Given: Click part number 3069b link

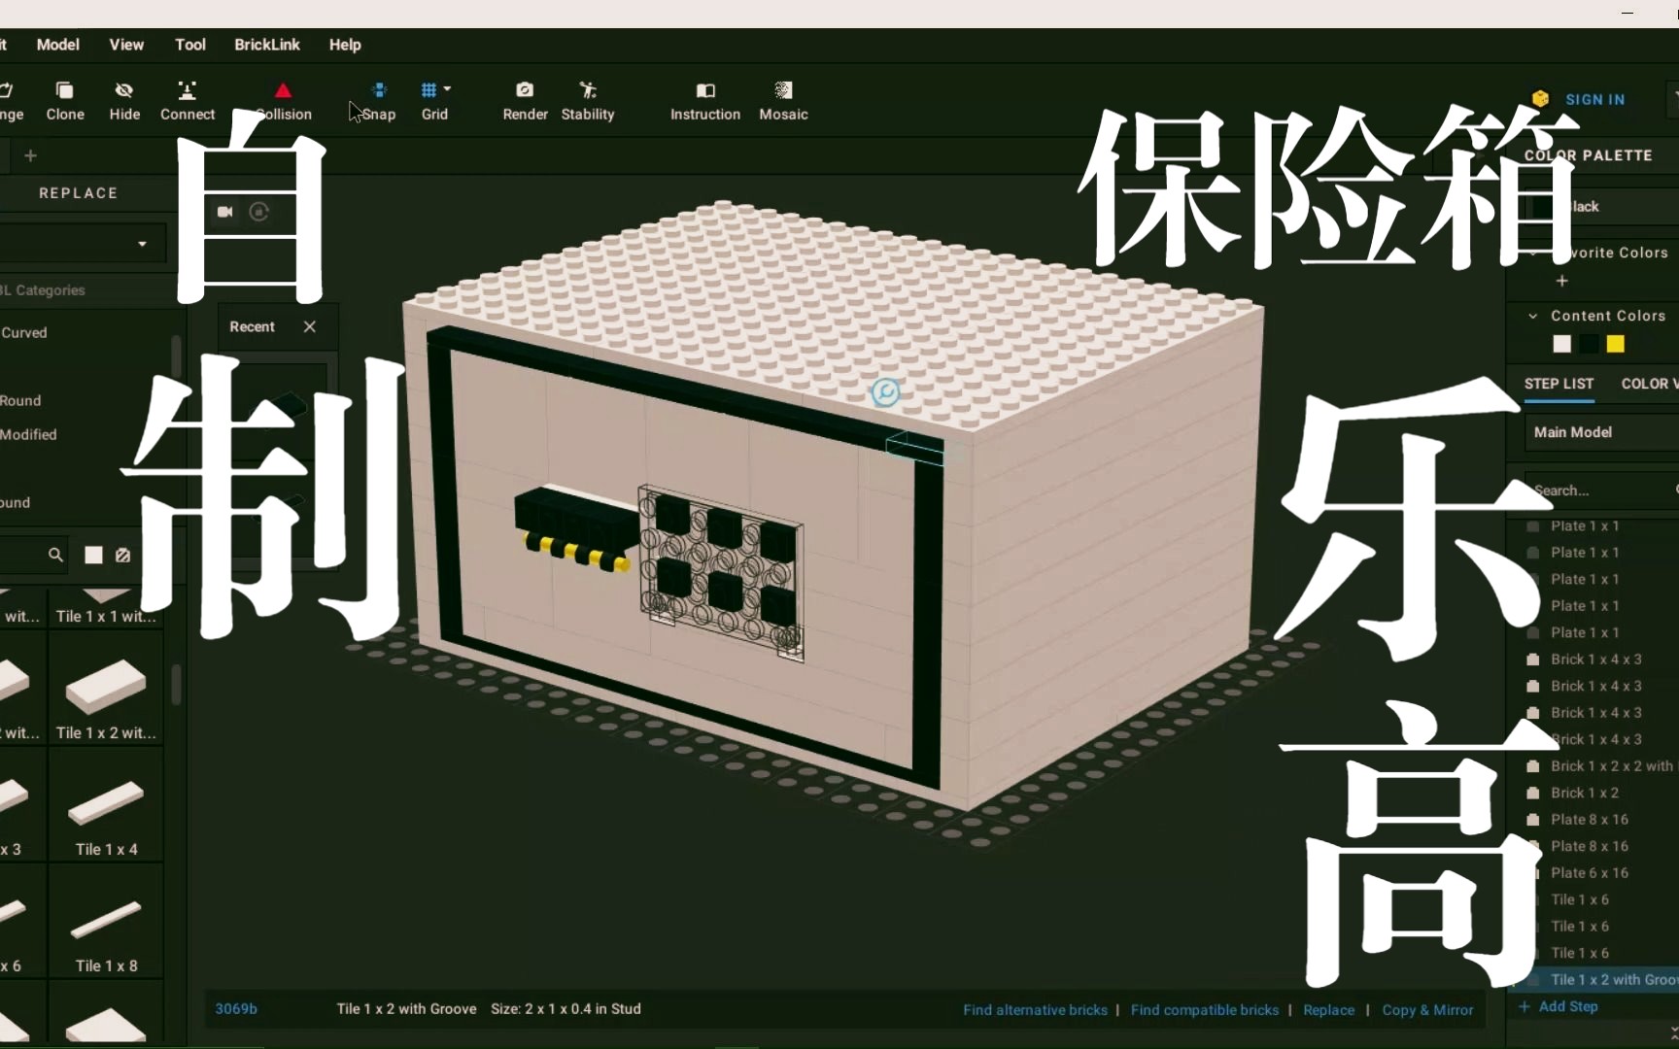Looking at the screenshot, I should point(236,1009).
